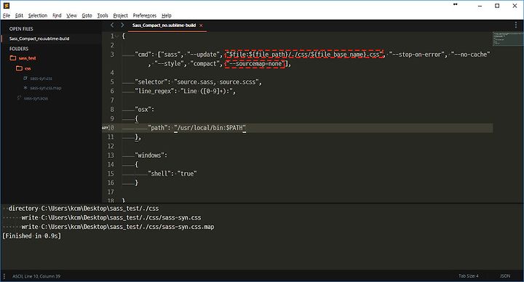Viewport: 524px width, 282px height.
Task: Click line number 3 in gutter
Action: pyautogui.click(x=112, y=55)
